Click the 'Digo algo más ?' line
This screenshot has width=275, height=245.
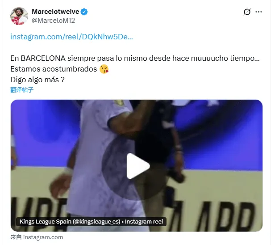click(x=37, y=80)
